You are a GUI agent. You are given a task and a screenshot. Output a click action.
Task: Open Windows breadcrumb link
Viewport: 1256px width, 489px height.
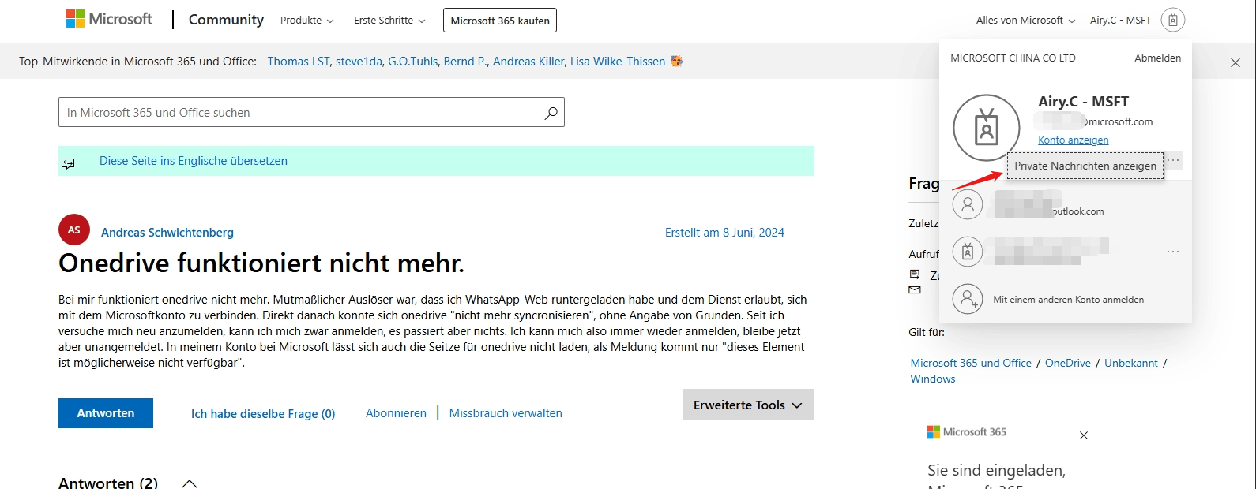point(932,379)
